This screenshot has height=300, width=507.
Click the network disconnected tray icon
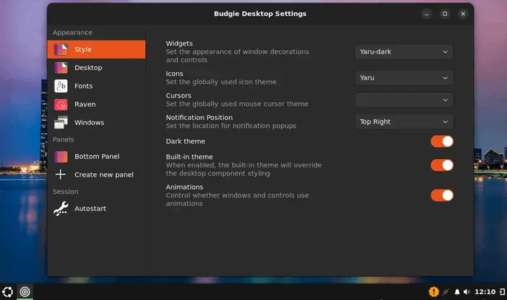point(446,292)
